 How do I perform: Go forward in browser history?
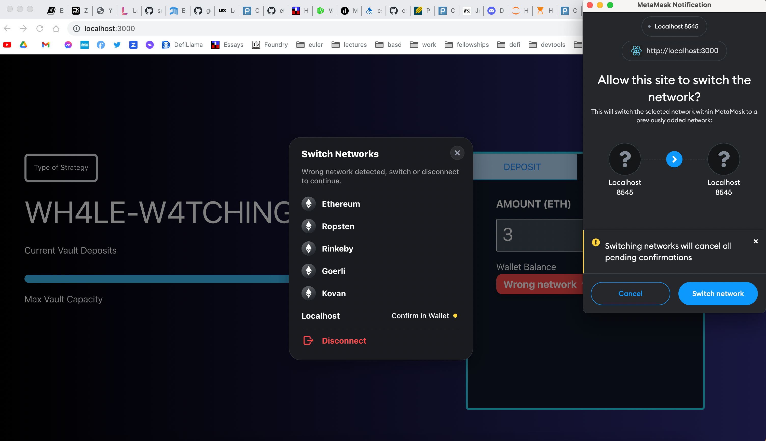tap(23, 28)
